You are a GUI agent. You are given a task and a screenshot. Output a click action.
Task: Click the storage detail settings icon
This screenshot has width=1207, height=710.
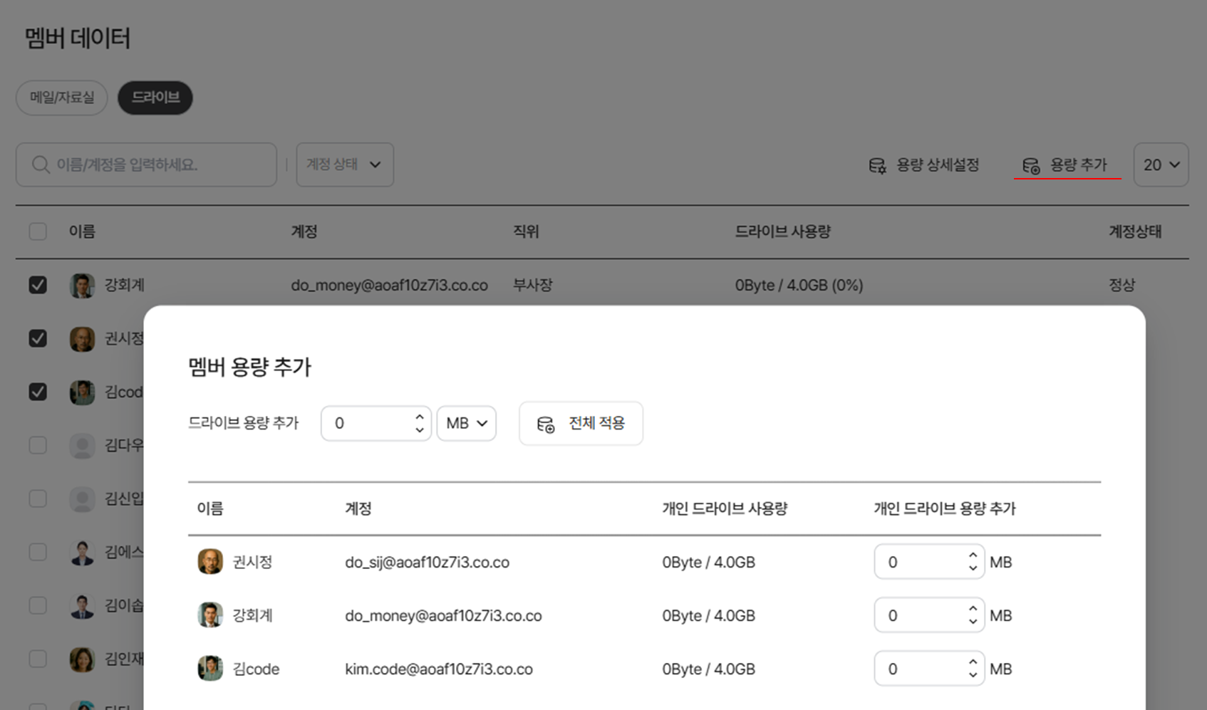877,165
